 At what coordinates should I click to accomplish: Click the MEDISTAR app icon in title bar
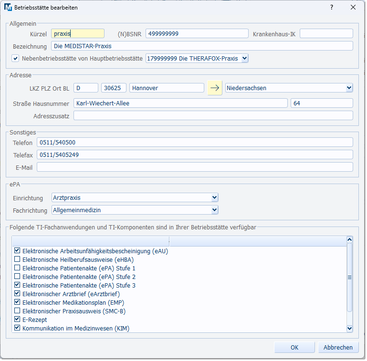8,8
